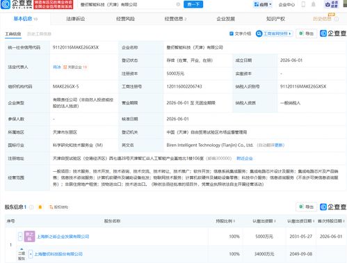347x263 pixels.
Task: Click the 导出 button above business info table
Action: click(307, 33)
